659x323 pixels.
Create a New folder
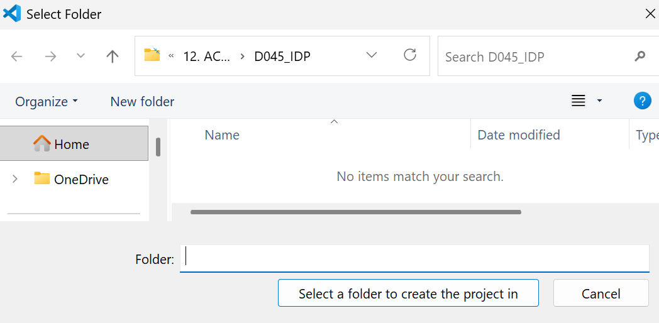(x=142, y=102)
